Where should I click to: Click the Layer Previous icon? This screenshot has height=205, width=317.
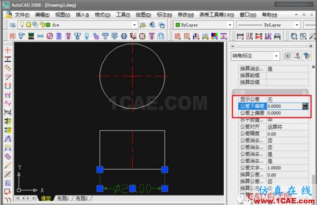click(152, 25)
